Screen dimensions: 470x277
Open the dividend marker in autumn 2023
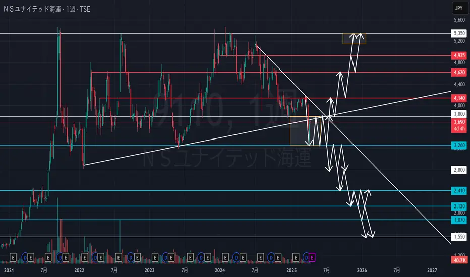(201, 257)
